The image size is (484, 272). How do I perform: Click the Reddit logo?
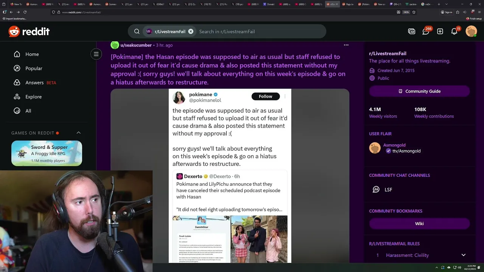(x=29, y=31)
